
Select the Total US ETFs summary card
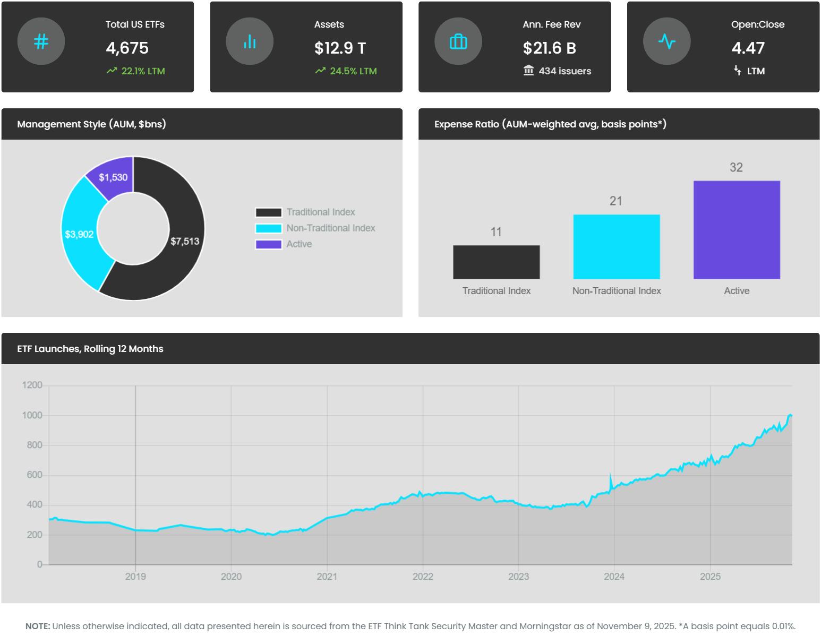coord(99,47)
